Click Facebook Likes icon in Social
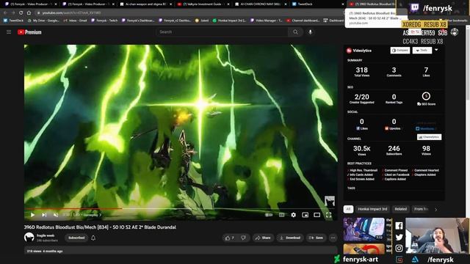The height and width of the screenshot is (264, 470). (x=358, y=128)
